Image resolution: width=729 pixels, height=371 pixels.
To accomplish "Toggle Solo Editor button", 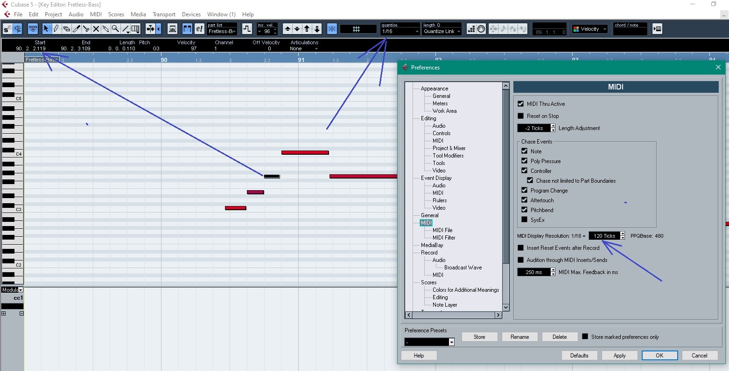I will tap(7, 29).
